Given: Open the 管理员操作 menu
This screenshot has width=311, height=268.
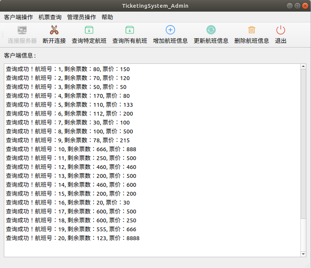Looking at the screenshot, I should click(81, 17).
